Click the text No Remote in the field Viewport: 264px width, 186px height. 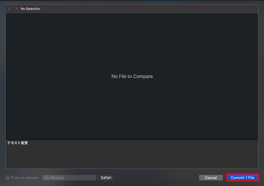54,178
